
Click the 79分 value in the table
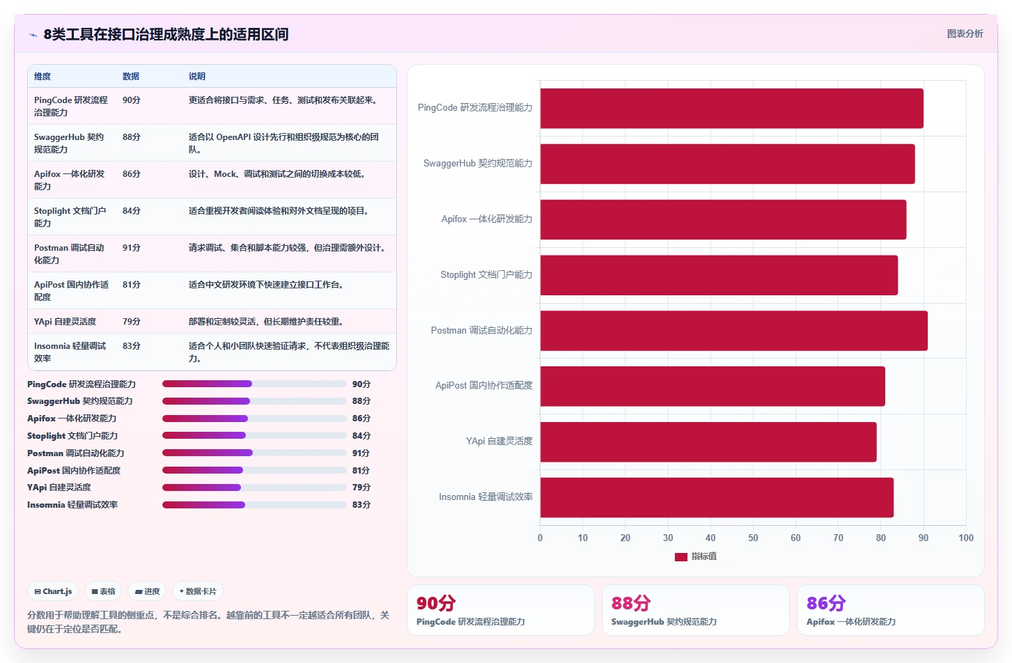[132, 322]
